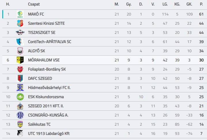207x140 pixels.
Task: Click the LG. goals scored header
Action: pos(165,4)
